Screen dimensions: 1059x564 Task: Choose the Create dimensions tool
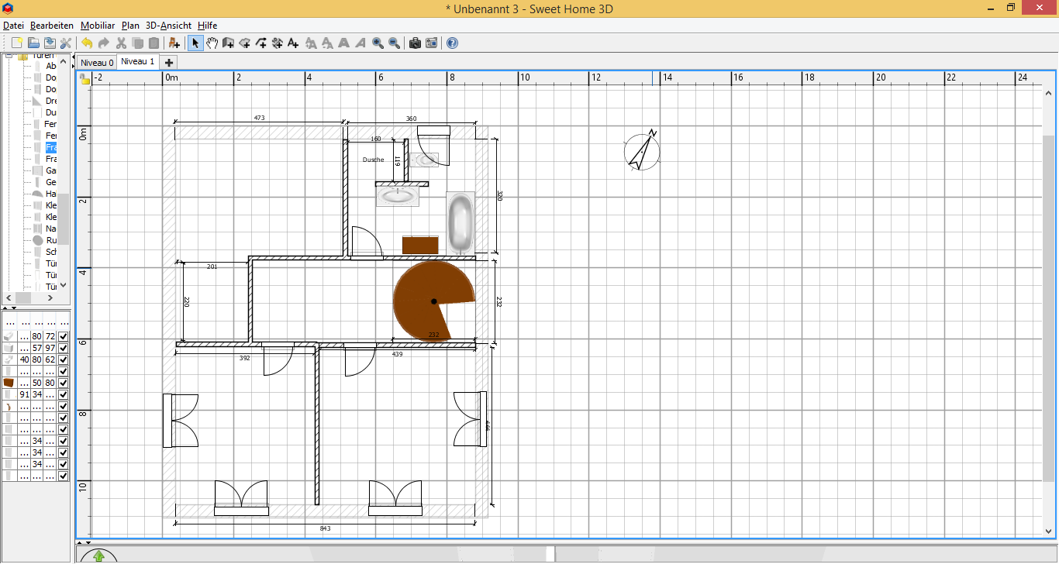(277, 43)
